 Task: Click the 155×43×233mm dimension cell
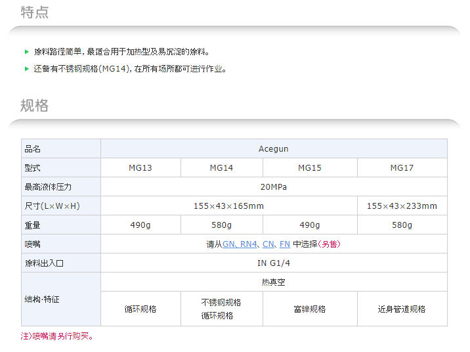[402, 206]
